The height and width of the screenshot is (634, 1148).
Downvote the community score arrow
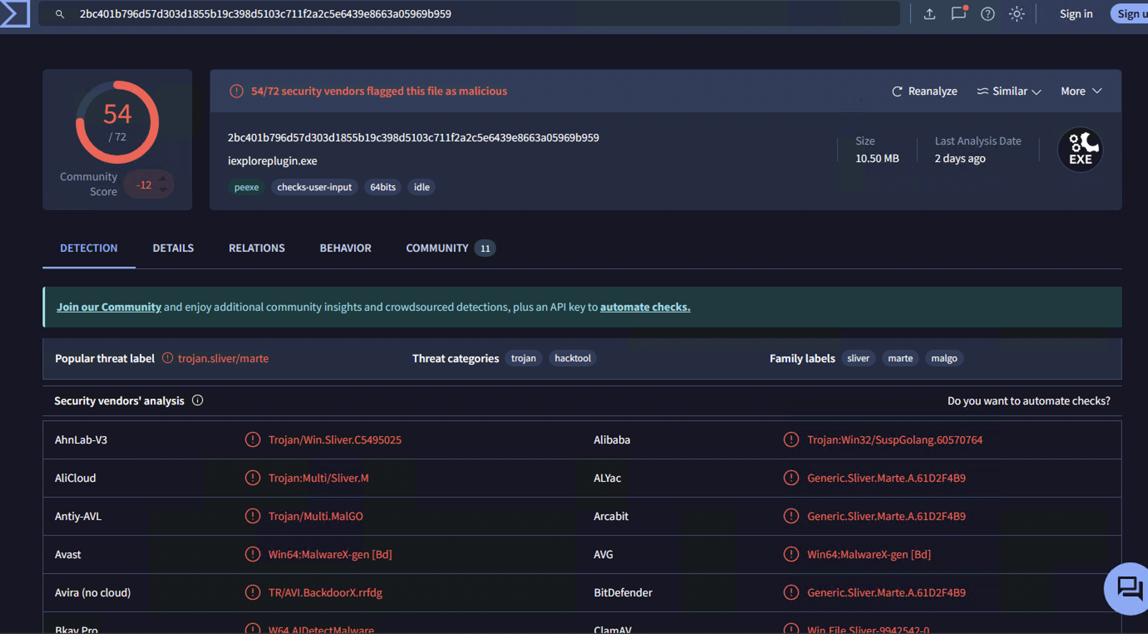tap(163, 190)
